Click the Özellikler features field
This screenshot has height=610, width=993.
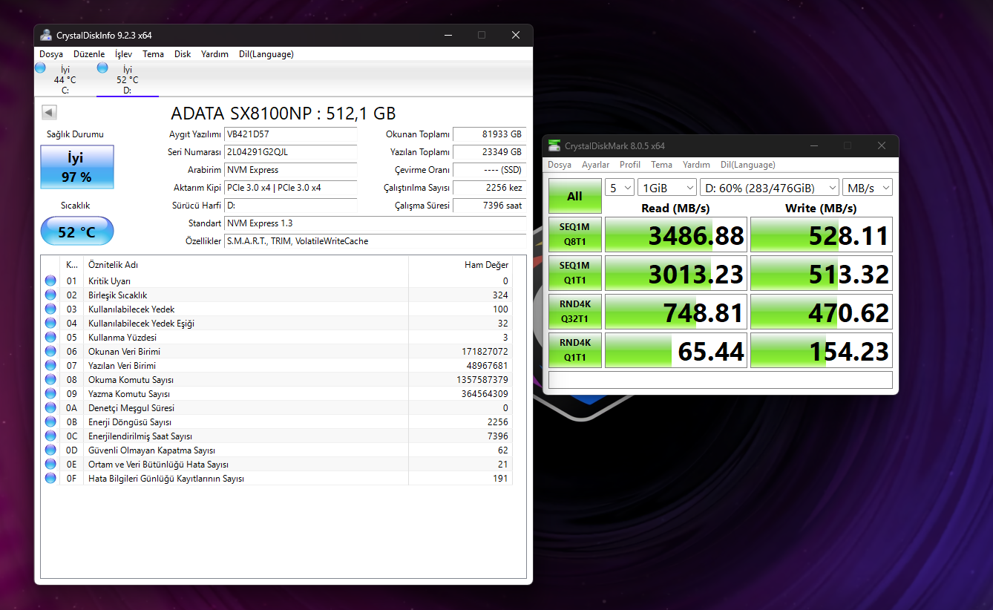pos(375,241)
